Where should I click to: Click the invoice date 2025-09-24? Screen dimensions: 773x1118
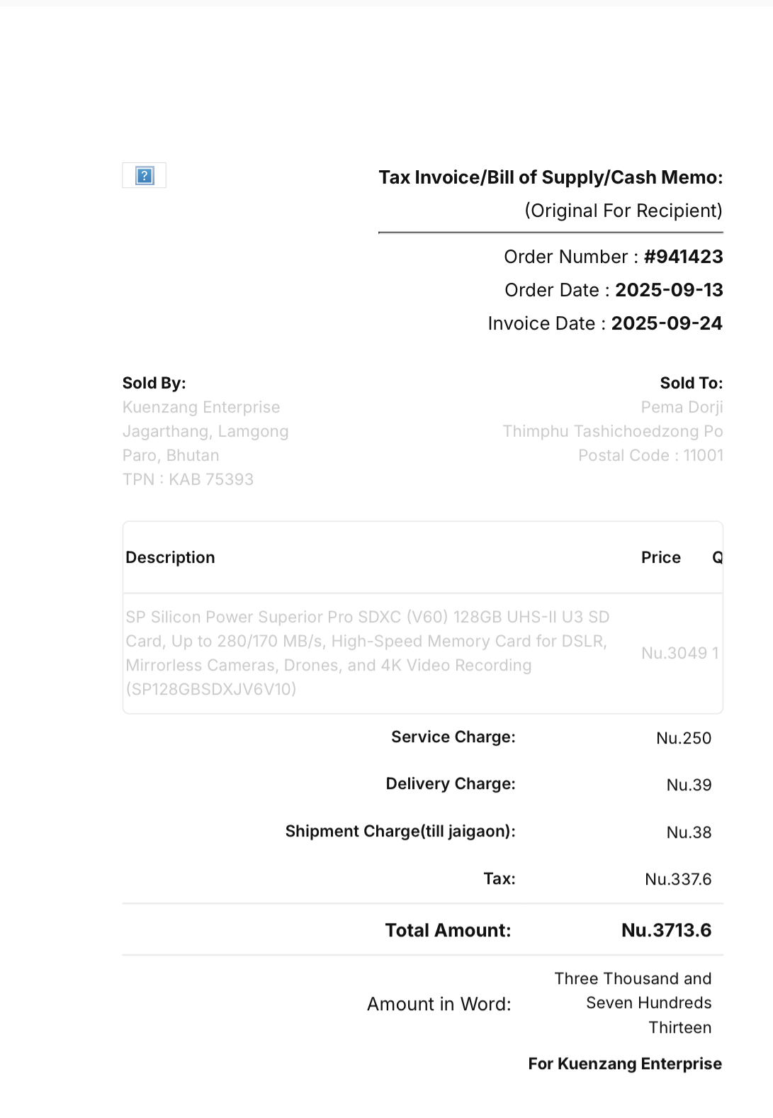coord(667,323)
